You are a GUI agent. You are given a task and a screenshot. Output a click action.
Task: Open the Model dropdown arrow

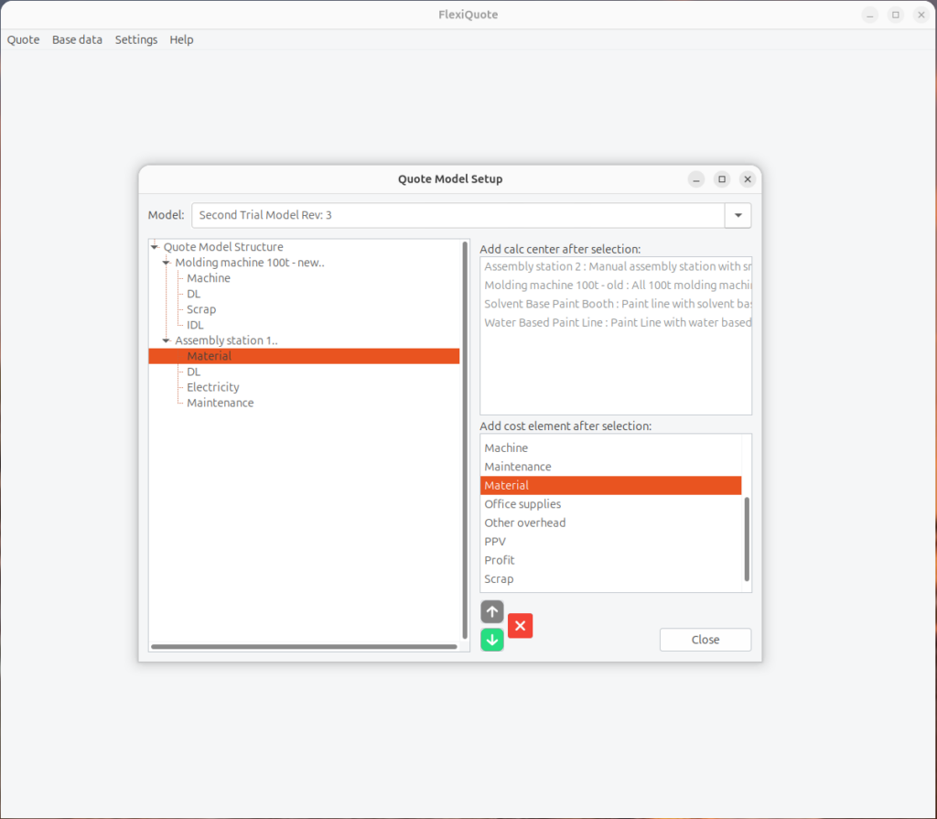(738, 215)
